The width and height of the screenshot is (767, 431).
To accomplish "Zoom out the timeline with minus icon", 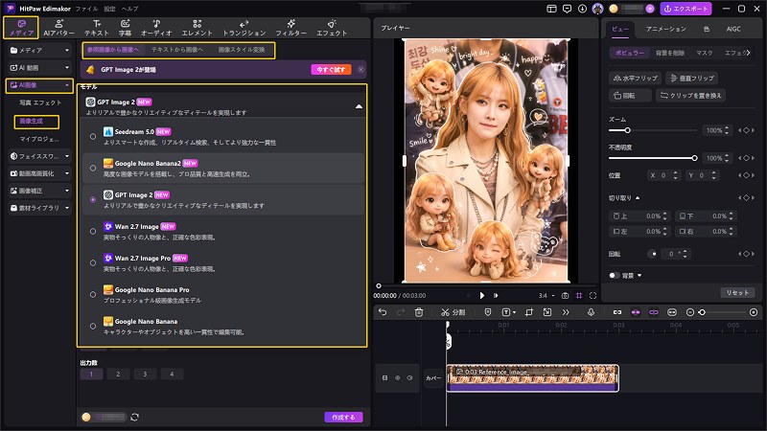I will pos(690,312).
